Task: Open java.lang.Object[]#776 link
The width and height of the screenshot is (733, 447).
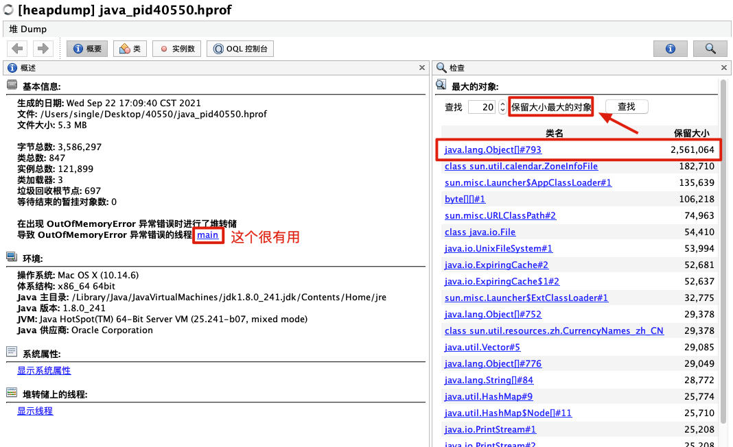Action: 493,363
